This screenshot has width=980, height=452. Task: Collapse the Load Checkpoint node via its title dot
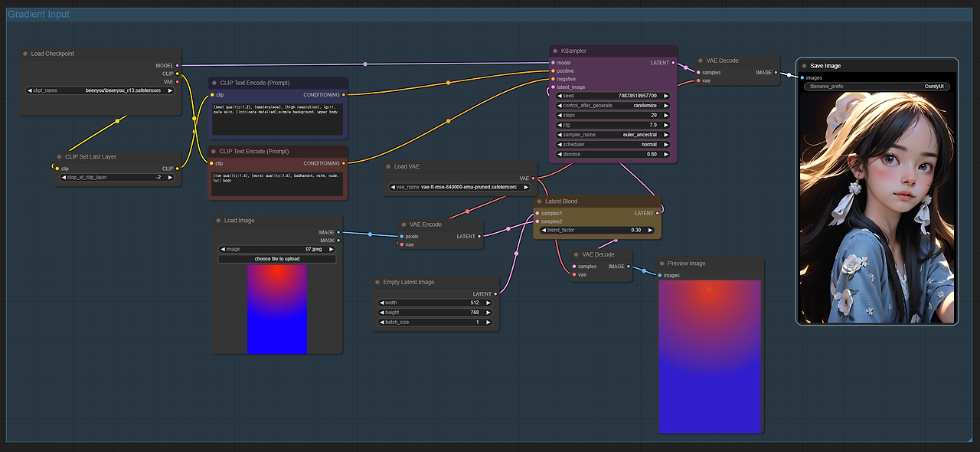pos(25,54)
